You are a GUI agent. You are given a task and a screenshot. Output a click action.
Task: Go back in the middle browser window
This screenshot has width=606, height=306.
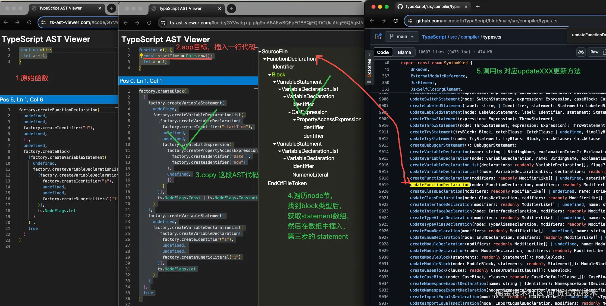(125, 23)
